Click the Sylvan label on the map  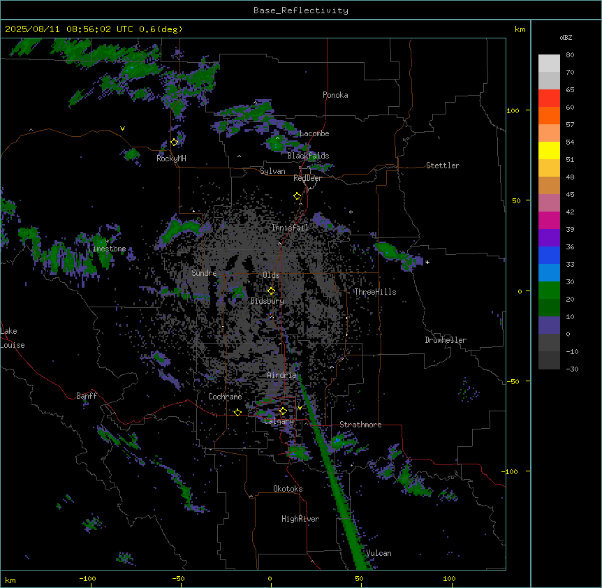pyautogui.click(x=272, y=171)
